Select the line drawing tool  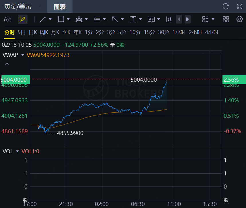coord(43,19)
